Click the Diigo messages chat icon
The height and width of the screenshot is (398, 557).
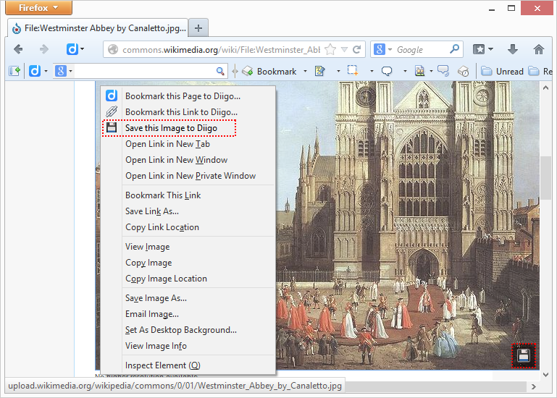[x=443, y=71]
